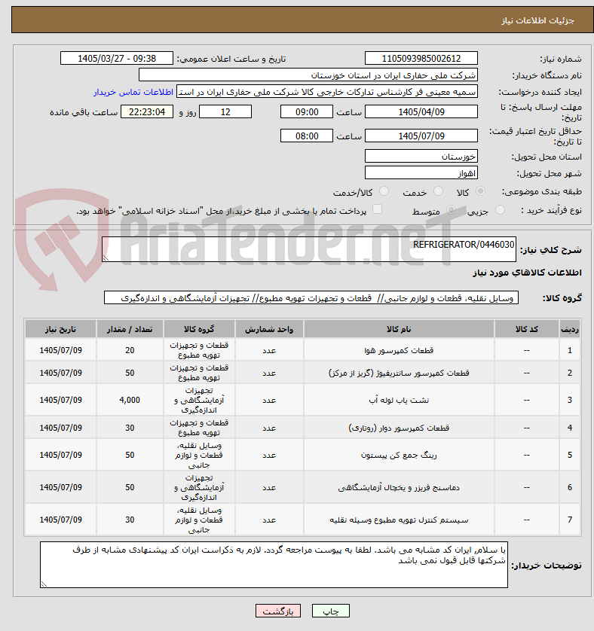Select the کالا/خدمت radio button
The height and width of the screenshot is (631, 594).
(x=384, y=191)
